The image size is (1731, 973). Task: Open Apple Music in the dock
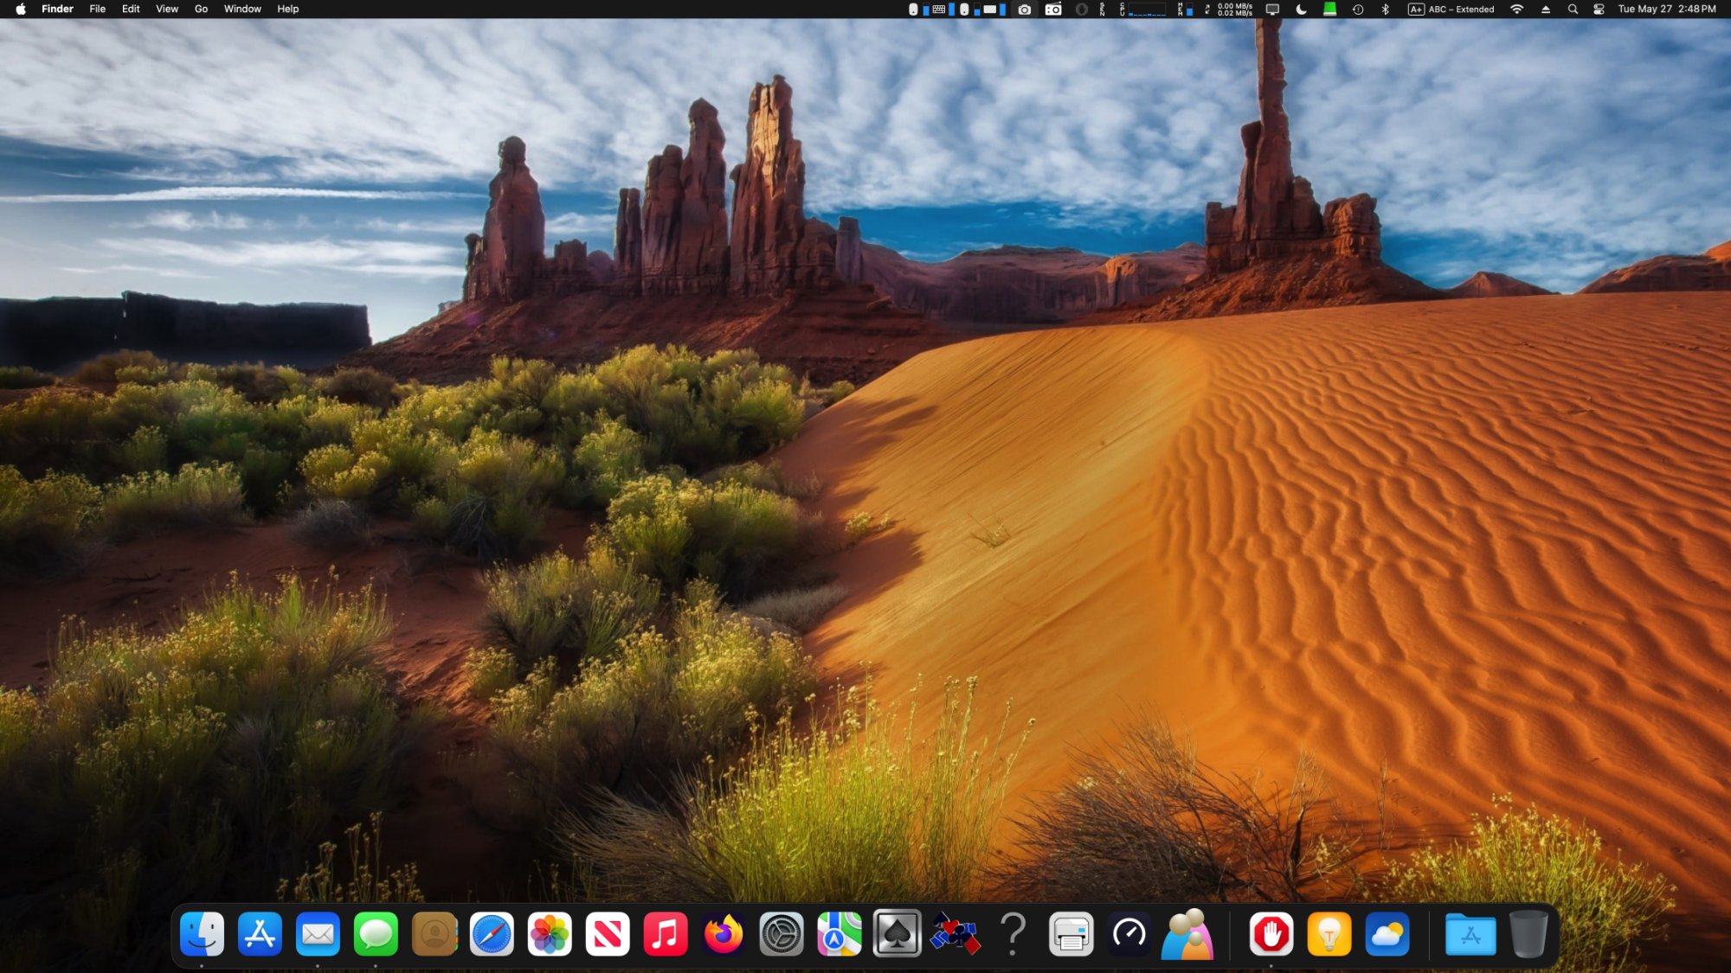[666, 934]
